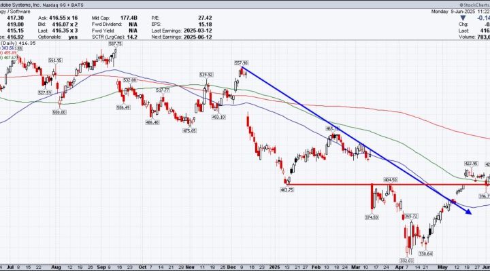Screen dimensions: 490x271
Task: Click the Mkt Cap 177.4B value
Action: (129, 18)
